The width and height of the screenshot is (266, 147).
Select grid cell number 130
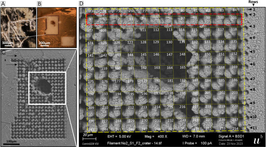click(169, 42)
